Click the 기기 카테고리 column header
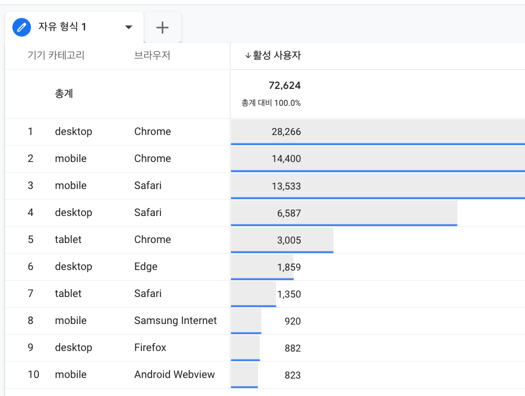 pyautogui.click(x=56, y=55)
